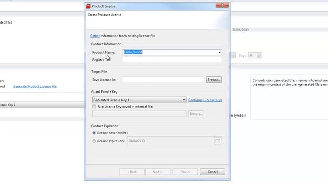Select the License expires on option
This screenshot has height=184, width=328.
point(94,141)
